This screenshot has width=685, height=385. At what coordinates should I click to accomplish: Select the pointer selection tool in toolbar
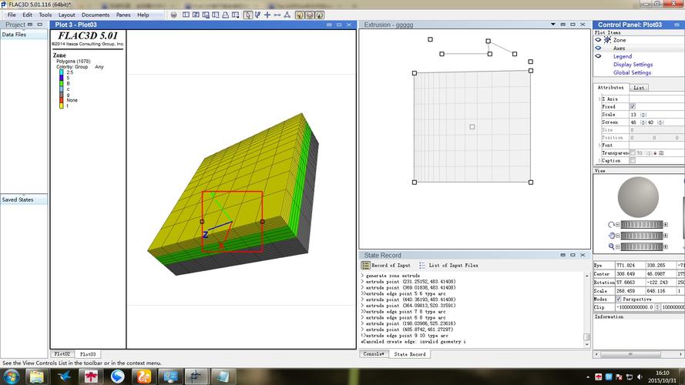[x=248, y=15]
